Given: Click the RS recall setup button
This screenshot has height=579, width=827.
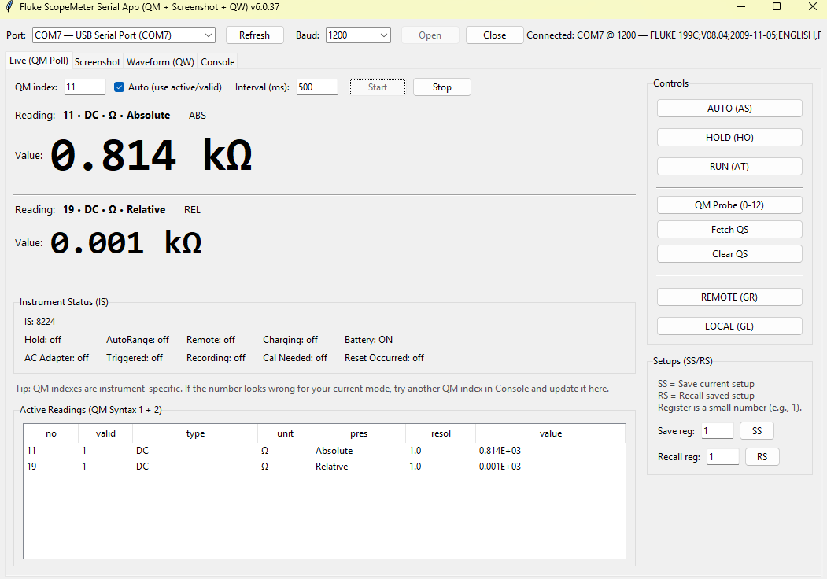Looking at the screenshot, I should (762, 457).
